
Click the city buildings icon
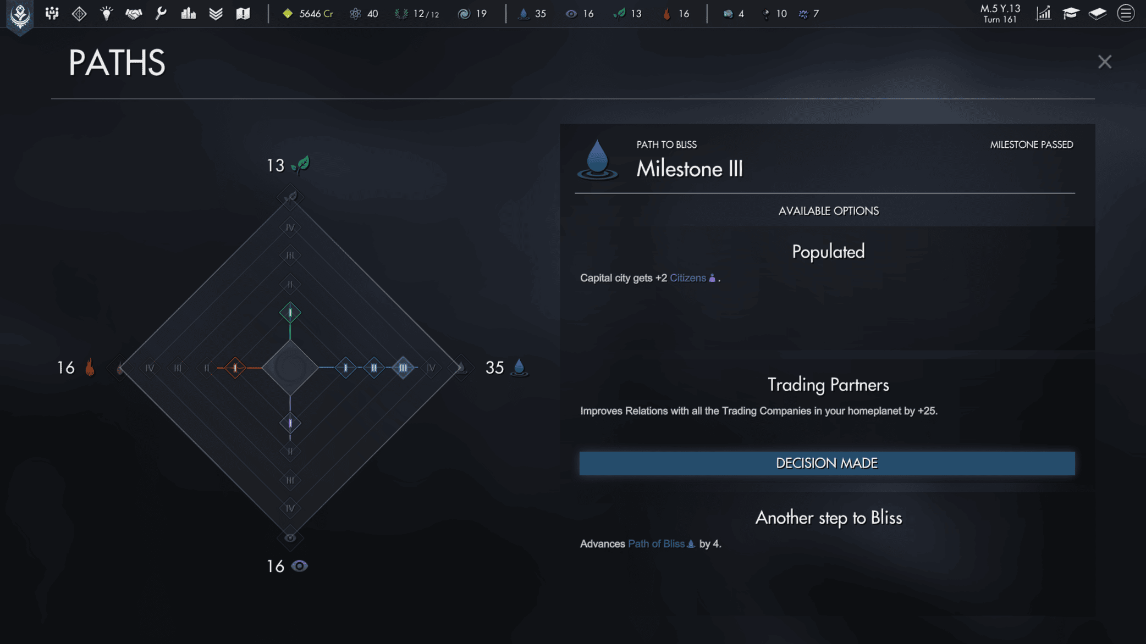pyautogui.click(x=188, y=14)
